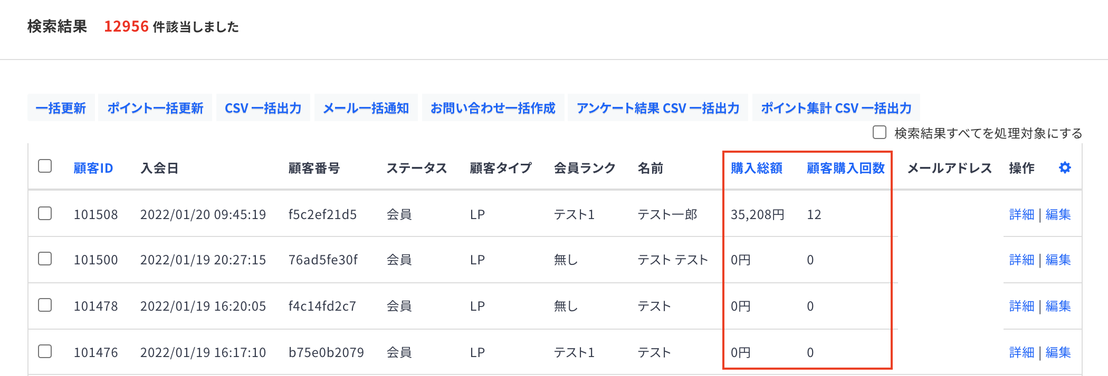Image resolution: width=1108 pixels, height=376 pixels.
Task: Tick checkbox for customer 101508
Action: coord(45,213)
